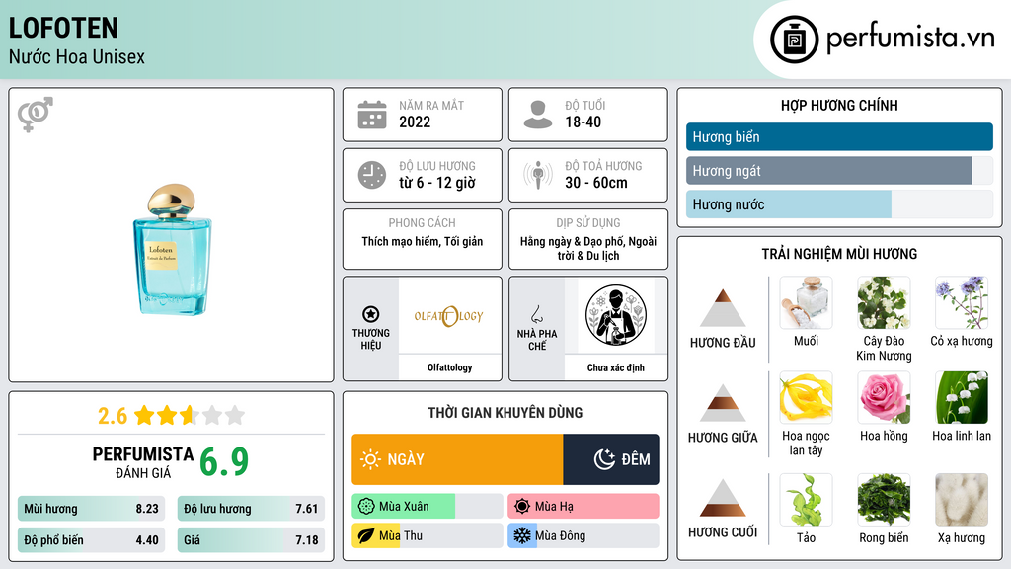This screenshot has height=569, width=1011.
Task: Click the Thời gian khuyên dùng heading
Action: (505, 413)
